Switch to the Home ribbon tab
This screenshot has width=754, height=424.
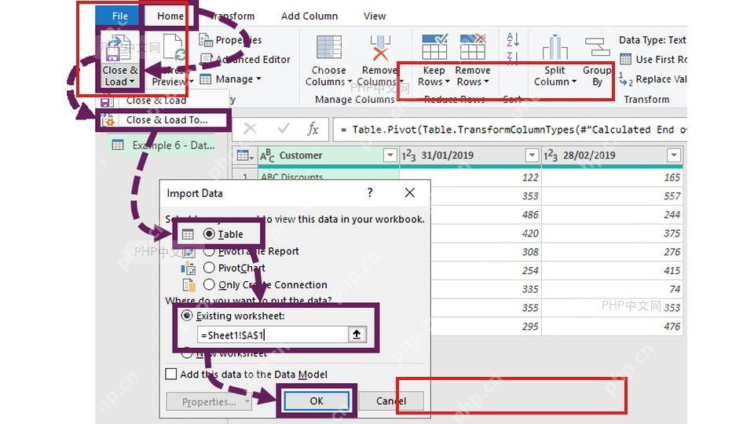coord(170,16)
